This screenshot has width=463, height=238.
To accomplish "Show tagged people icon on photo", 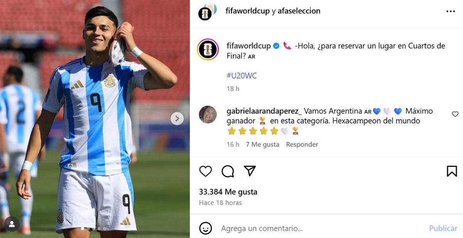I will point(12,224).
